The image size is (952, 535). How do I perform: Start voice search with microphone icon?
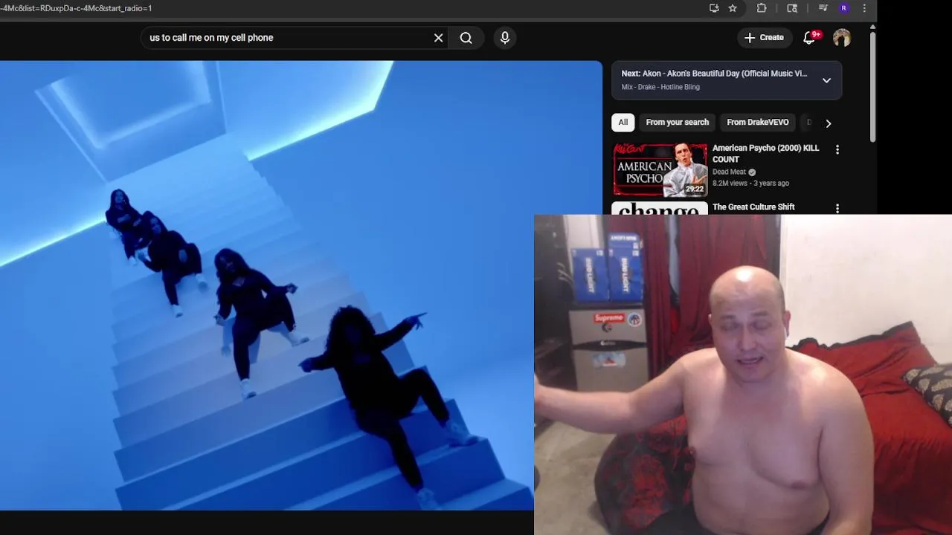click(505, 38)
